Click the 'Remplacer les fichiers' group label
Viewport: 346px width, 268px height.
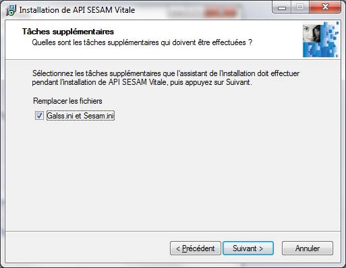67,101
